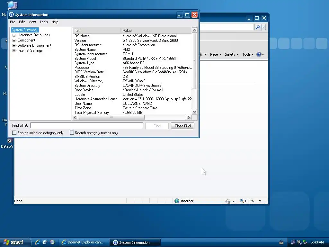Screen dimensions: 329x247
Task: Select the Hardware Resources category label
Action: (x=34, y=35)
